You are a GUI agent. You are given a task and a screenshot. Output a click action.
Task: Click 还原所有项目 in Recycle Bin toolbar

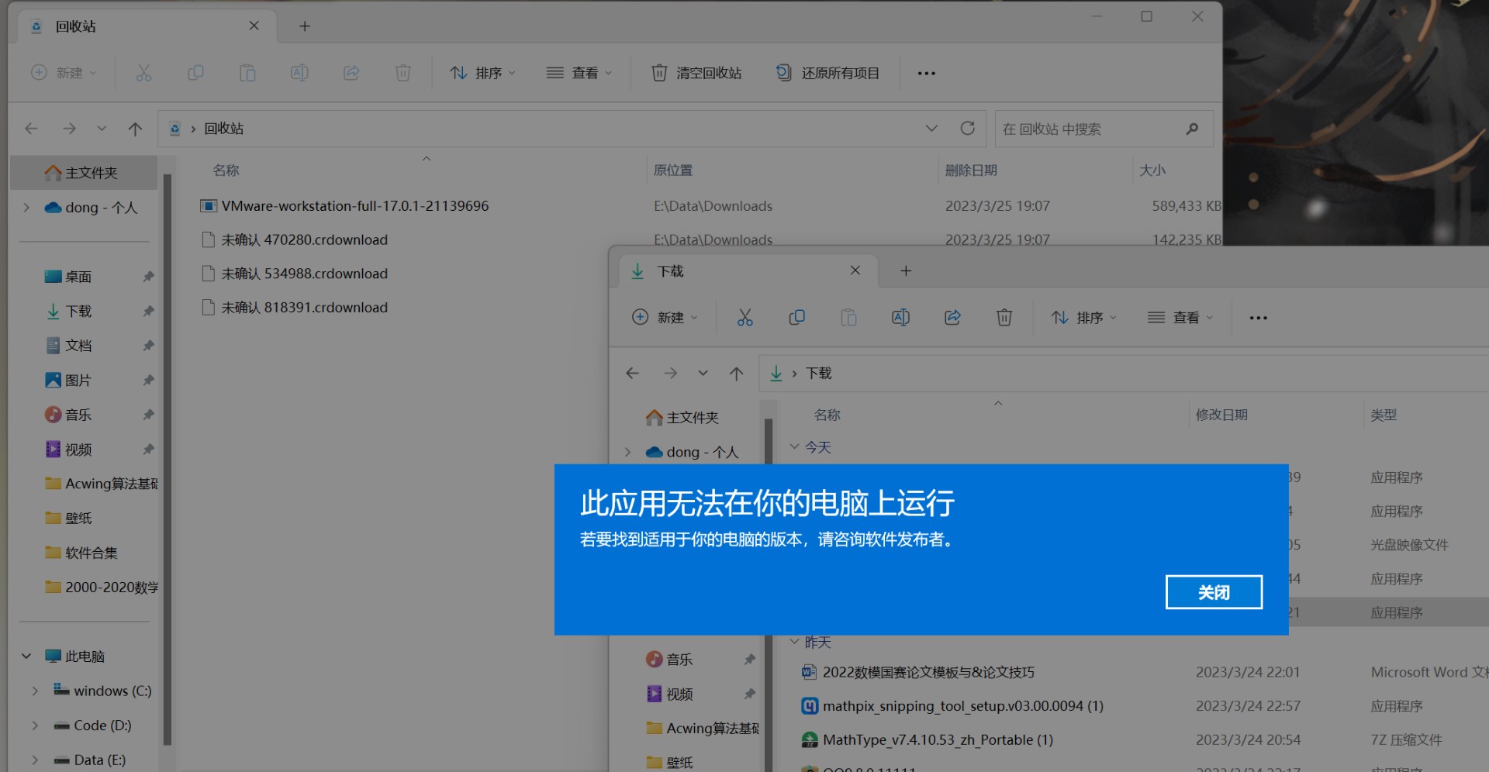pyautogui.click(x=828, y=73)
